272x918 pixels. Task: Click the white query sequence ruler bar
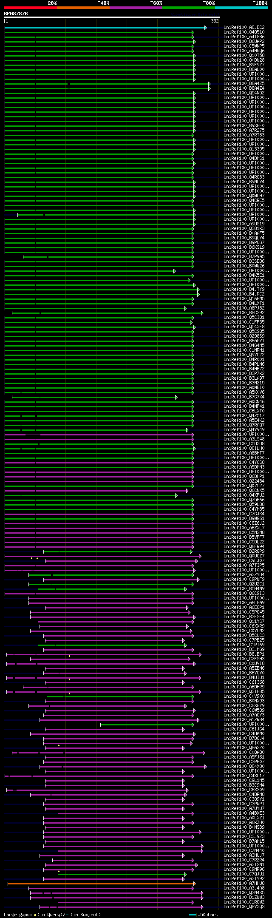112,17
